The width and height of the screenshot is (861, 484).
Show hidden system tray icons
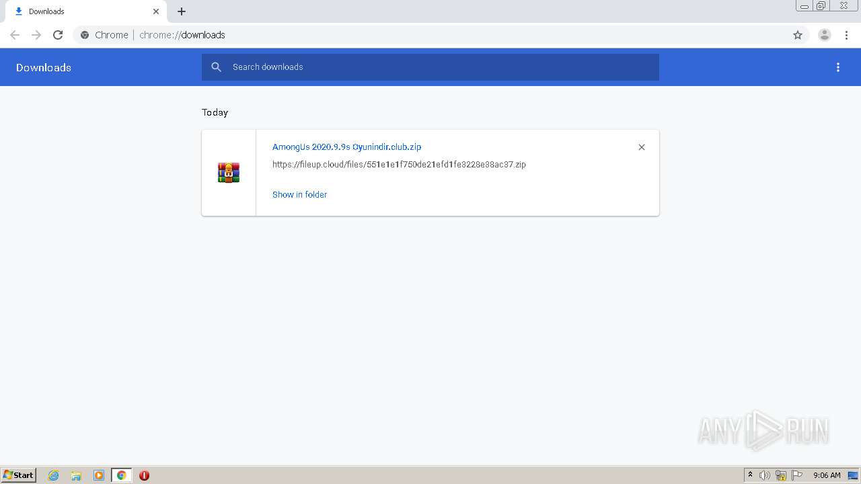[x=751, y=475]
